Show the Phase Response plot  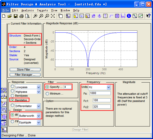click(x=82, y=16)
